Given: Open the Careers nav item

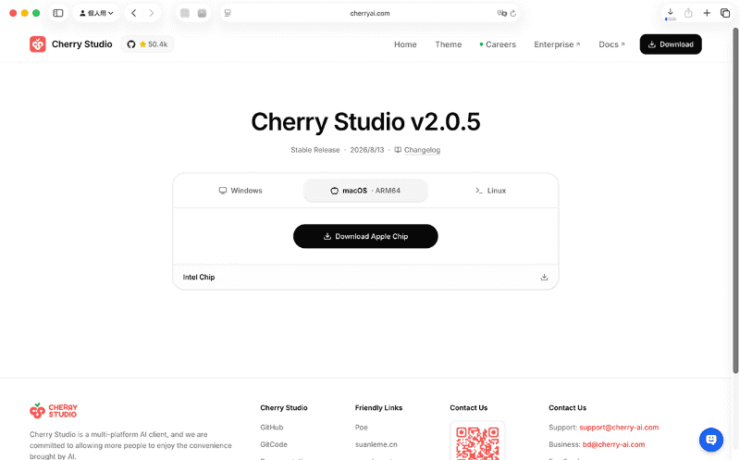Looking at the screenshot, I should click(x=498, y=44).
